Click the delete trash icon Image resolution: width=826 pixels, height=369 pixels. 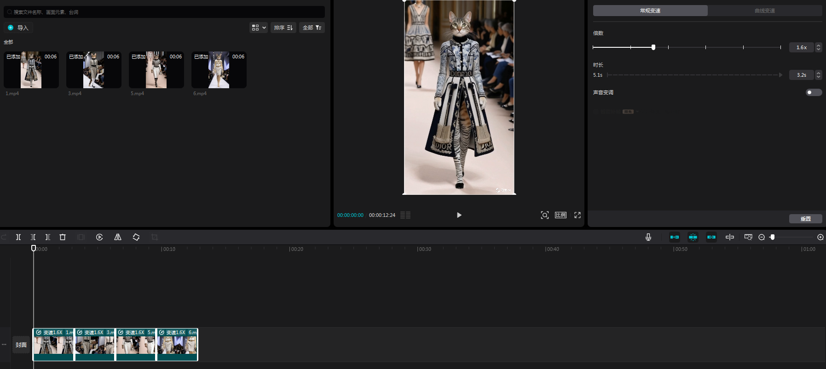(x=63, y=237)
